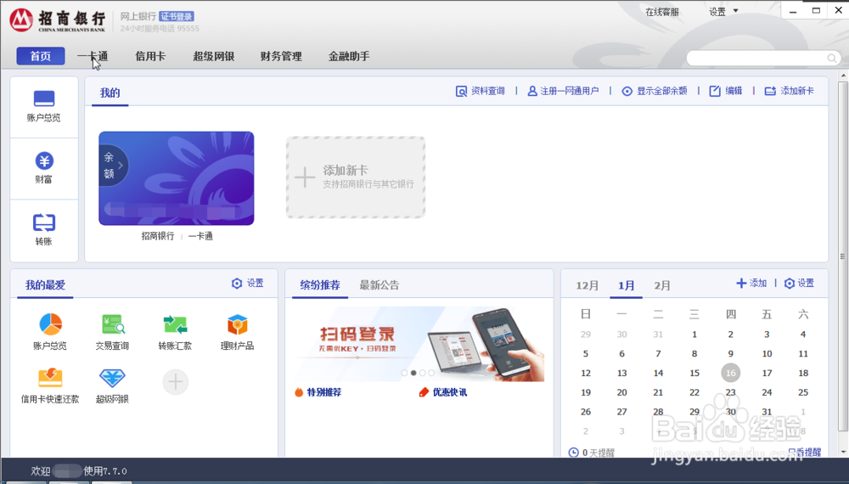Select the purple 招商银行 一卡通 card
Screen dimensions: 849x484
tap(177, 178)
